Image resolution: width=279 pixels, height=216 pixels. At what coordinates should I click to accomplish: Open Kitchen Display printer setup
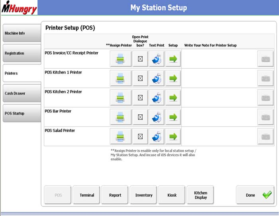tap(200, 195)
